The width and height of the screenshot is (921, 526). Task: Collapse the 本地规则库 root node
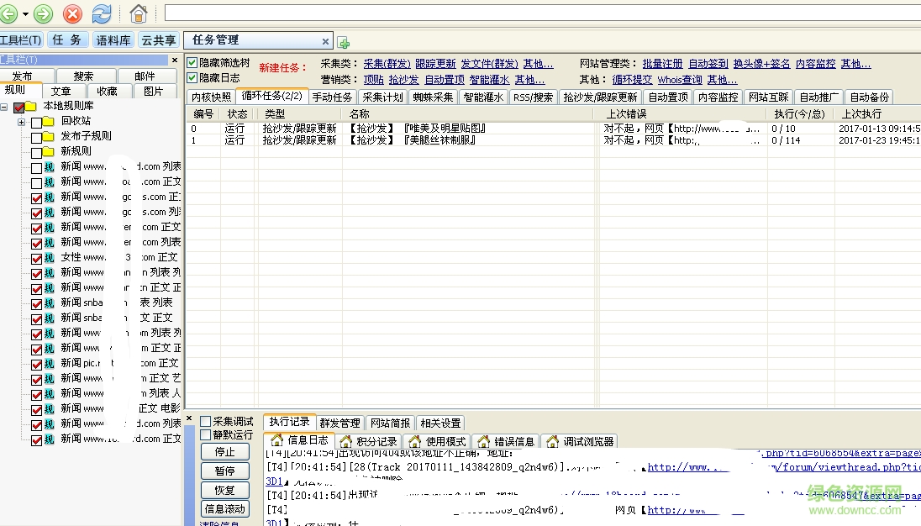coord(4,107)
